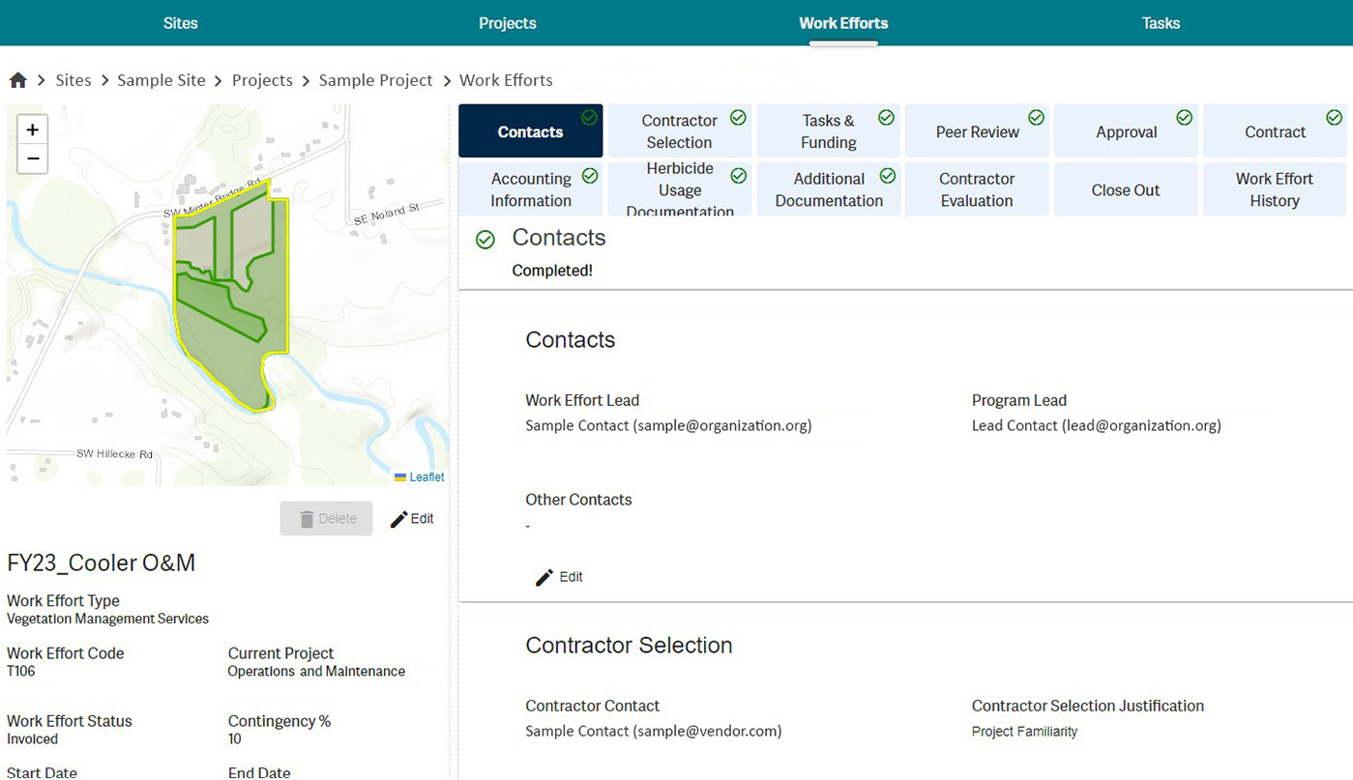
Task: Click Sample Project breadcrumb link
Action: coord(375,80)
